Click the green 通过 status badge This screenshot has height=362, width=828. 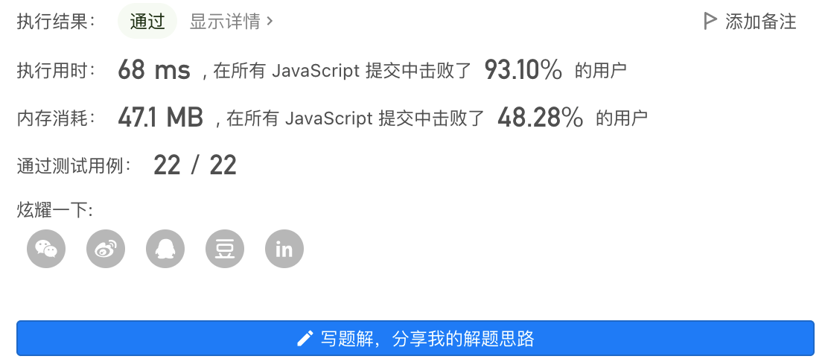click(147, 22)
